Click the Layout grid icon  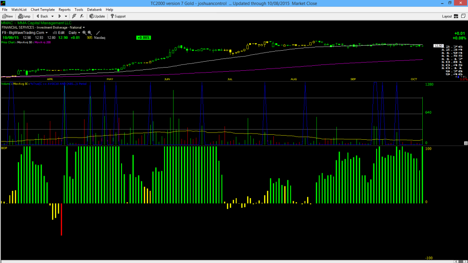coord(456,16)
